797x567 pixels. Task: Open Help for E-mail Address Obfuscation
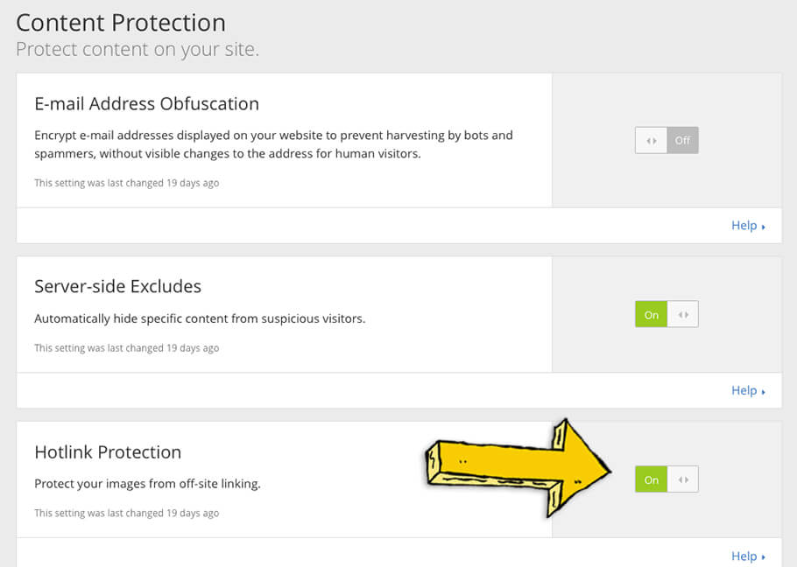click(x=744, y=226)
